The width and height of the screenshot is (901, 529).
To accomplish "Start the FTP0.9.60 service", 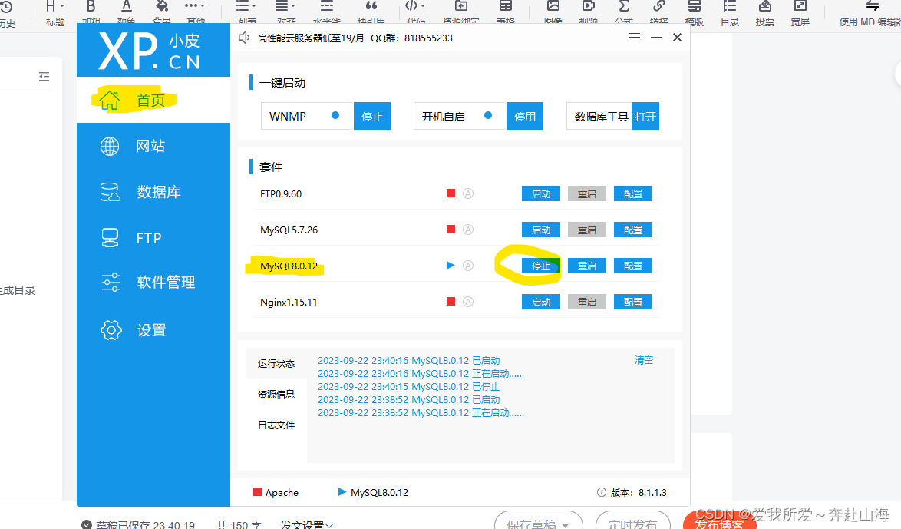I will pyautogui.click(x=541, y=193).
